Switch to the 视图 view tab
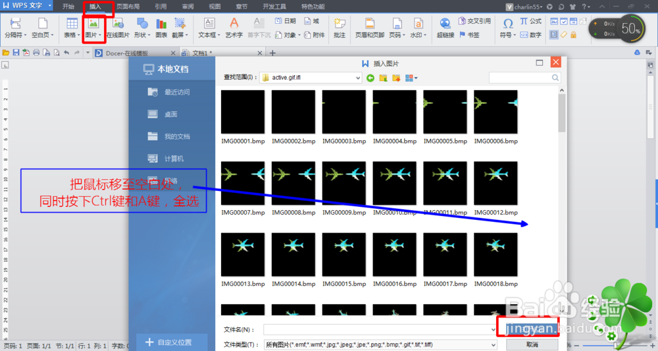The height and width of the screenshot is (351, 658). [x=215, y=7]
